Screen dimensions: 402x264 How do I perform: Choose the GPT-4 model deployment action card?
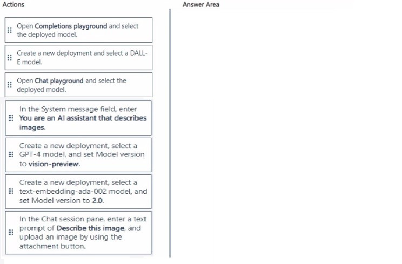pos(81,154)
